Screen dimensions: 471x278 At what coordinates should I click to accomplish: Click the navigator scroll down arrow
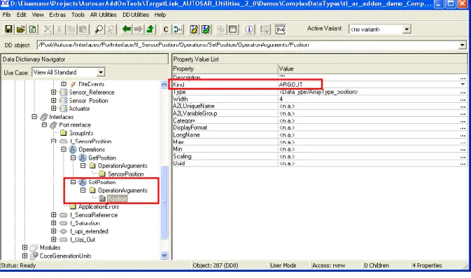[x=164, y=255]
